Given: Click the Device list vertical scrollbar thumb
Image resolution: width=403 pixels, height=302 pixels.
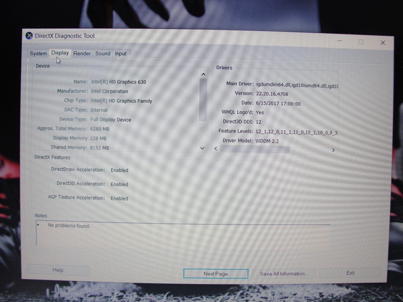Looking at the screenshot, I should click(x=203, y=99).
